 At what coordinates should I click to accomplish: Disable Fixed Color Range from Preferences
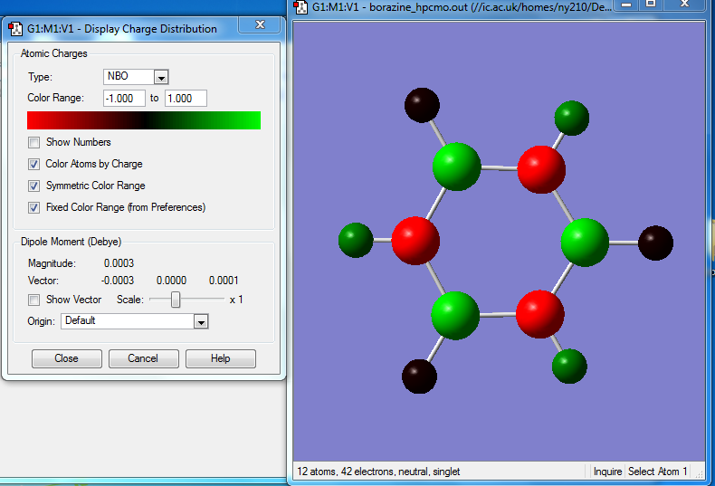(33, 207)
